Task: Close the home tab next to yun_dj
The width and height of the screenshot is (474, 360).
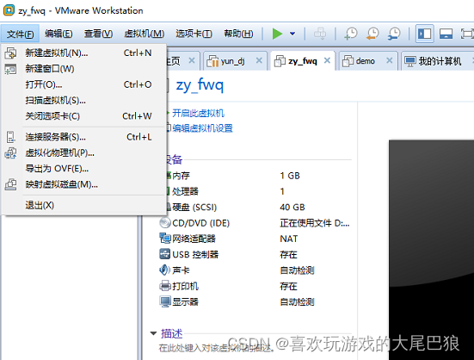Action: coord(192,60)
